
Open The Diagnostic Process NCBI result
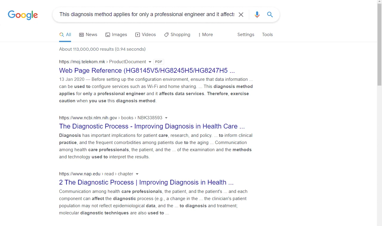pos(152,126)
